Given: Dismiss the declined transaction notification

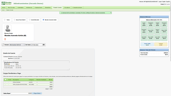Looking at the screenshot, I should [111, 13].
